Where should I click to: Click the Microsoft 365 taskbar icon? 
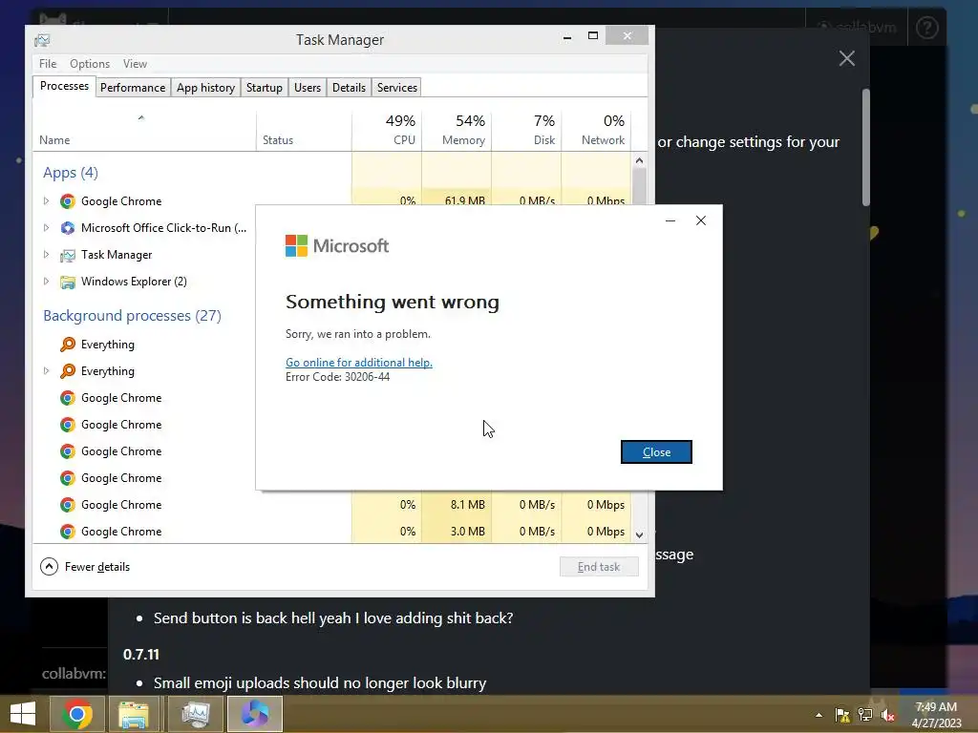click(254, 714)
